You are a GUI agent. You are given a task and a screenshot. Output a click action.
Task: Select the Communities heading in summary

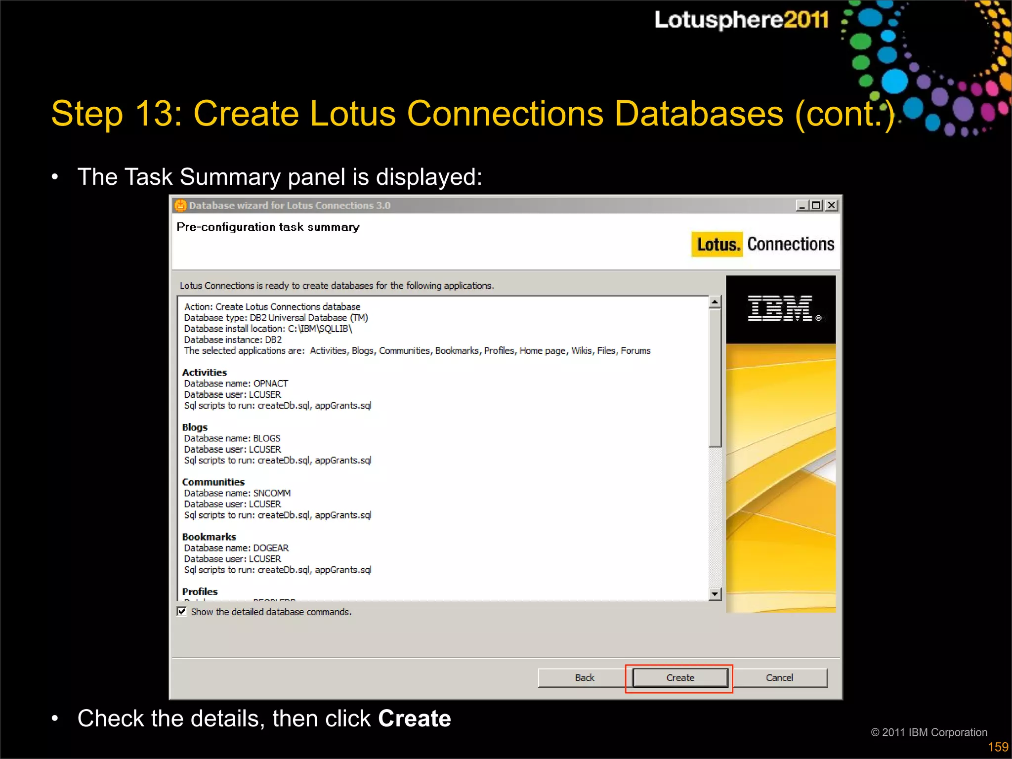click(213, 482)
